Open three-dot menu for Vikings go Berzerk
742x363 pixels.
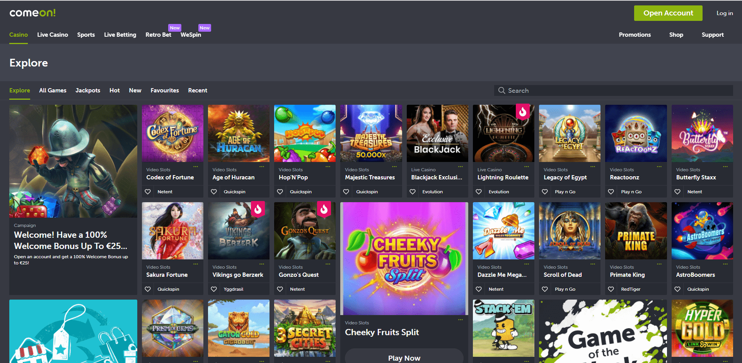click(262, 264)
